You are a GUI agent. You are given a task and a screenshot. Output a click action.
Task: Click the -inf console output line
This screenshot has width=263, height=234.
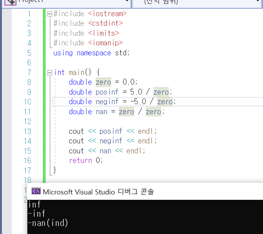tap(37, 214)
